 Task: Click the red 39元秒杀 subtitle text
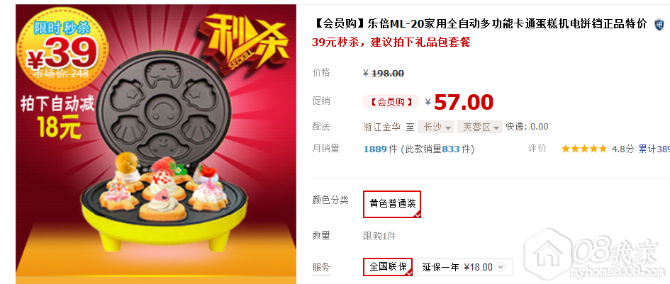[x=391, y=42]
